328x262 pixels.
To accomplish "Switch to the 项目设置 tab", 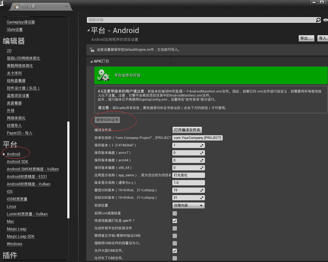I will coord(40,7).
